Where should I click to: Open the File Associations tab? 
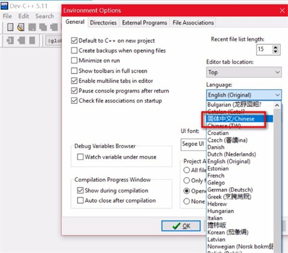[193, 23]
